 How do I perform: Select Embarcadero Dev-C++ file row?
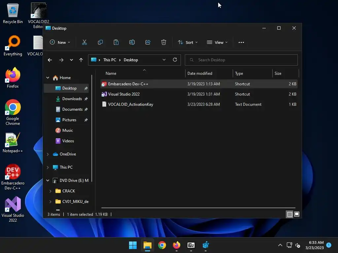[199, 84]
